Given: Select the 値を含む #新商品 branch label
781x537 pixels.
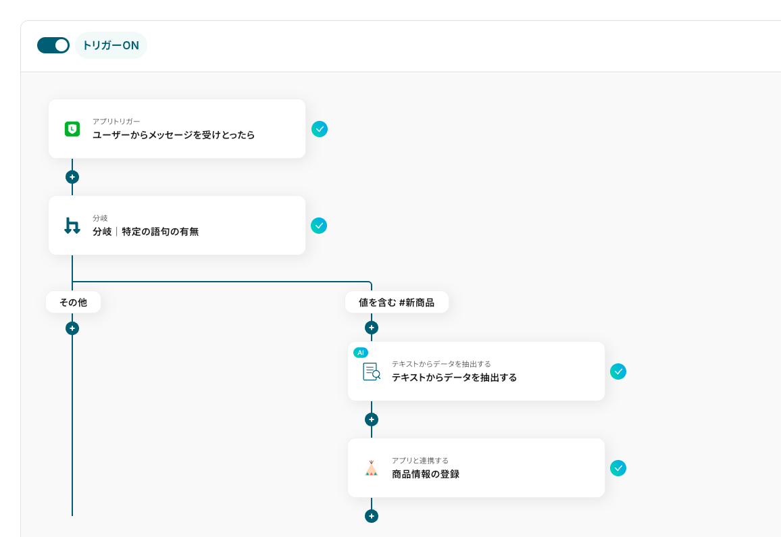Looking at the screenshot, I should click(397, 303).
